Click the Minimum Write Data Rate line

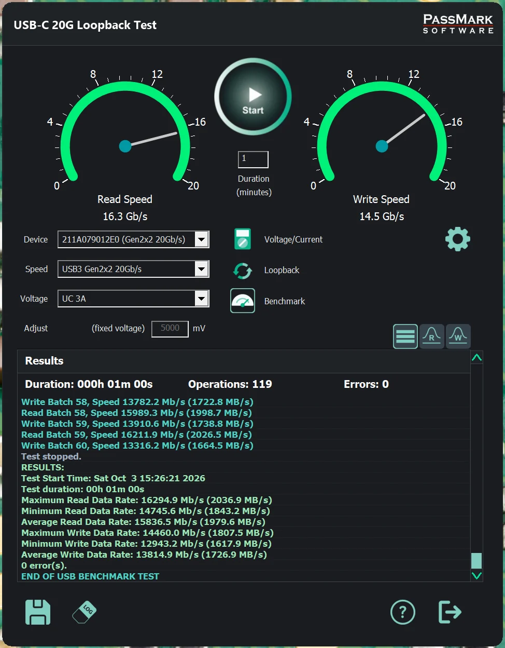click(146, 544)
